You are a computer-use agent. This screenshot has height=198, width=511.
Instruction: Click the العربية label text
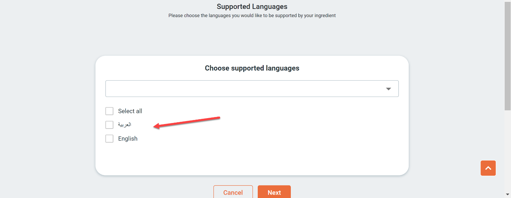point(125,124)
